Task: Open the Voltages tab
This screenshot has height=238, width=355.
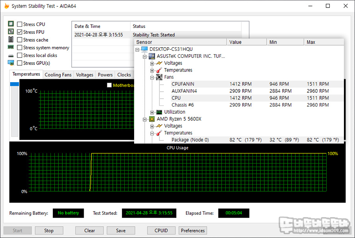Action: pyautogui.click(x=84, y=75)
